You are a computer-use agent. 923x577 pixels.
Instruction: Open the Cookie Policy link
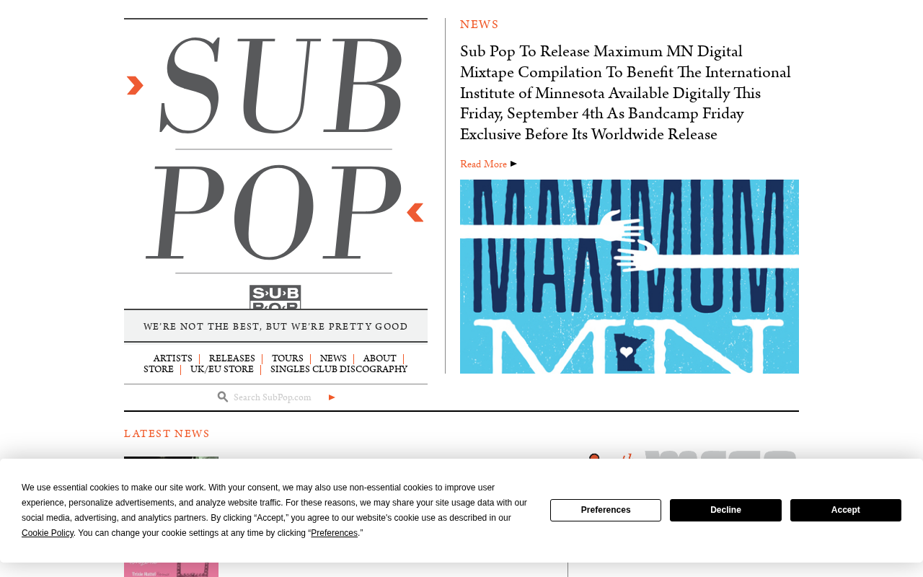(48, 533)
